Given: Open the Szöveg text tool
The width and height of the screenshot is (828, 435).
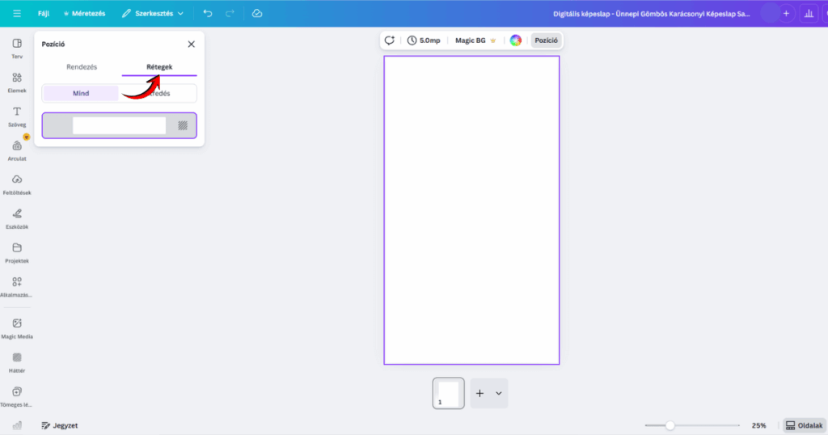Looking at the screenshot, I should pos(17,116).
